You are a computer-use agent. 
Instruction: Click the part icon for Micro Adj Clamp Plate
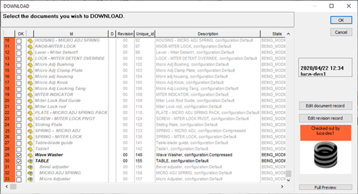pyautogui.click(x=30, y=71)
